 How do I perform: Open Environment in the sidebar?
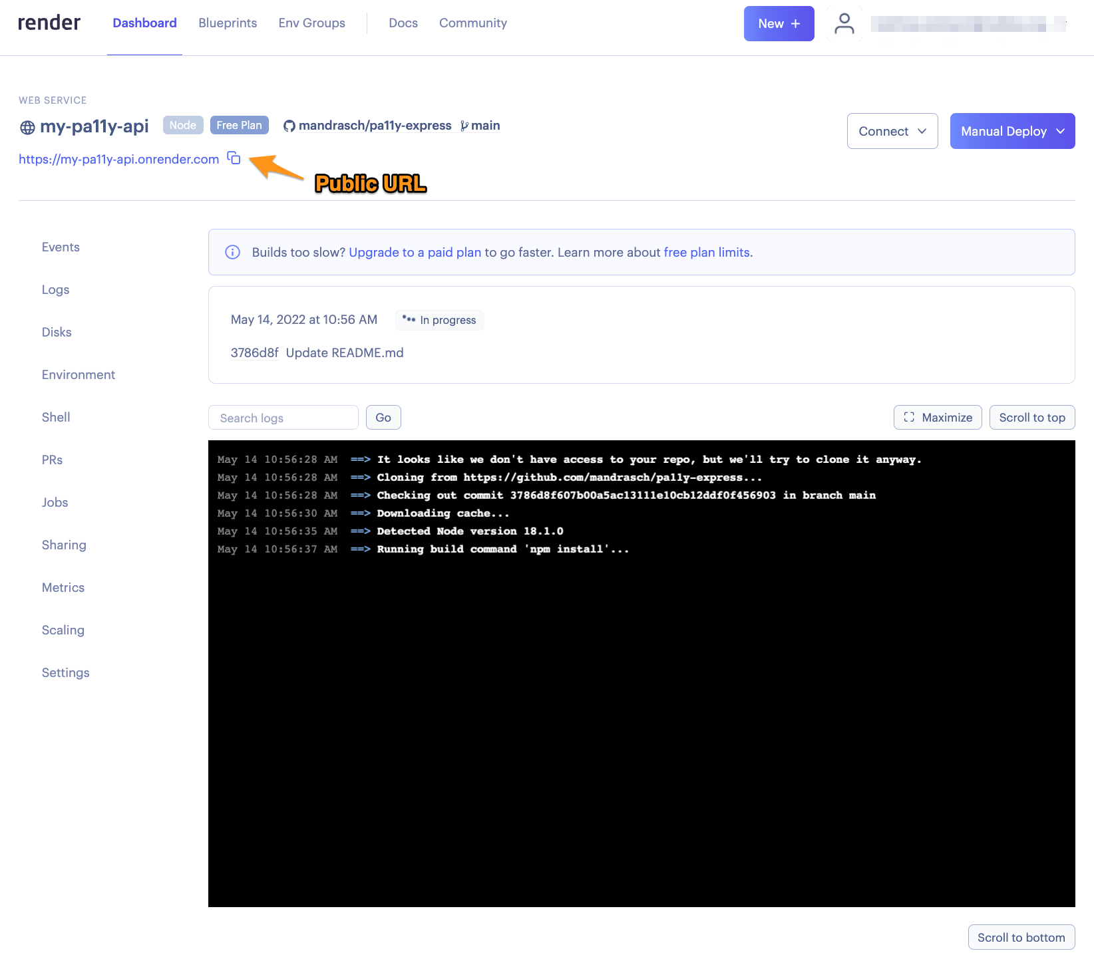click(x=79, y=374)
